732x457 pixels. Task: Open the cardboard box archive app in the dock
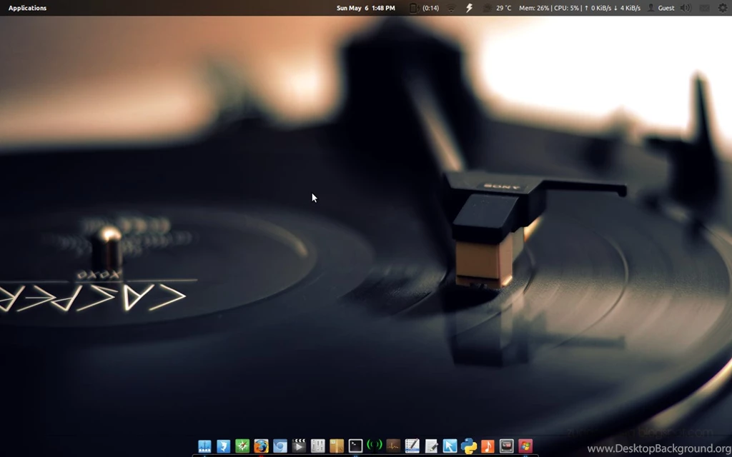pos(337,446)
